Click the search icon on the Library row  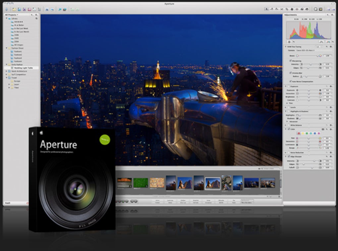pos(36,18)
